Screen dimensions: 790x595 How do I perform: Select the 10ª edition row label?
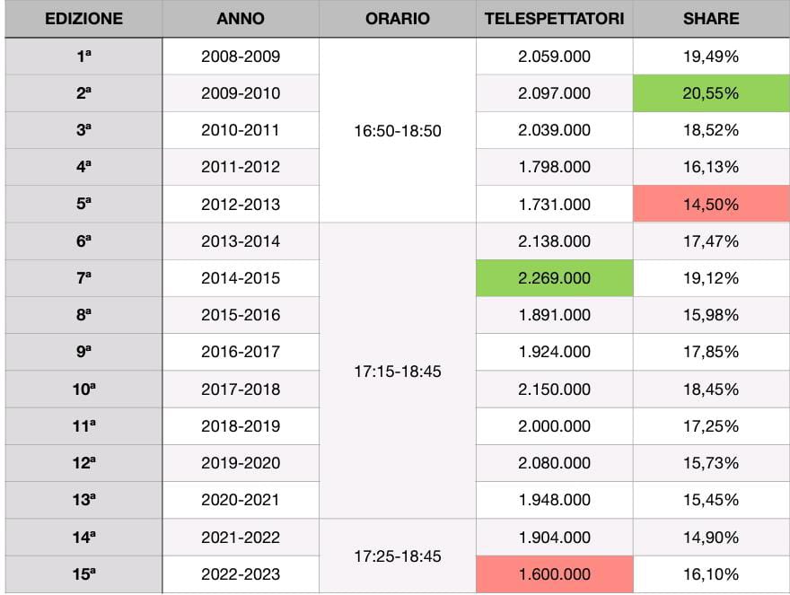coord(83,389)
